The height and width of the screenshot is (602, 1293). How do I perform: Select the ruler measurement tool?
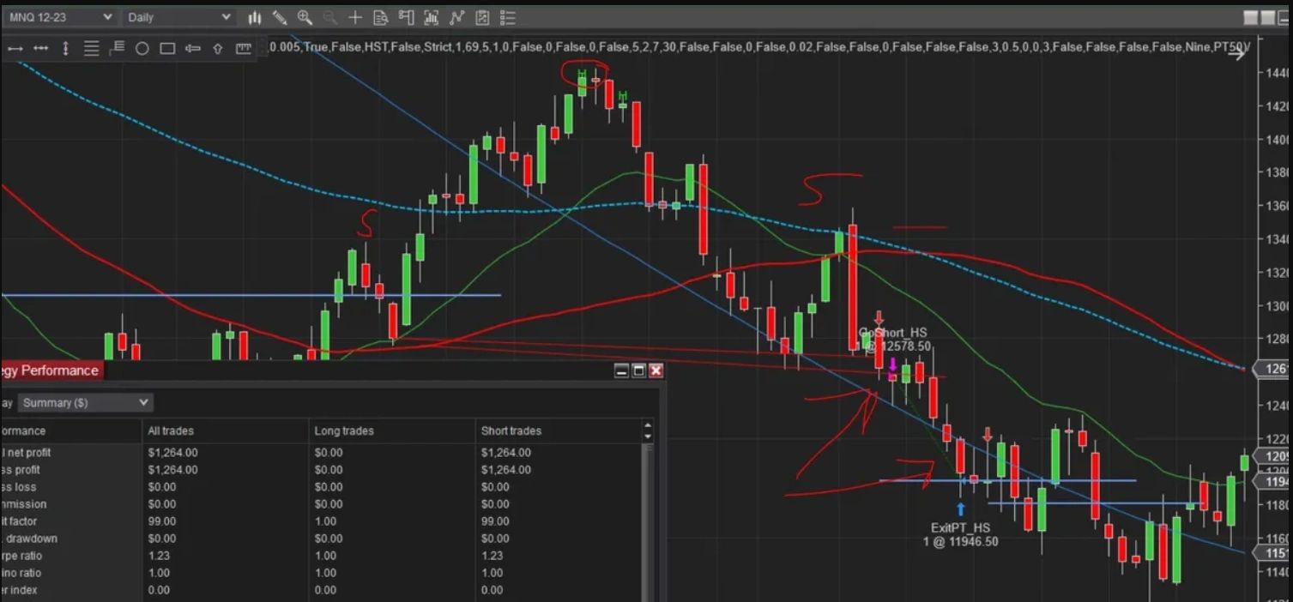[x=244, y=49]
